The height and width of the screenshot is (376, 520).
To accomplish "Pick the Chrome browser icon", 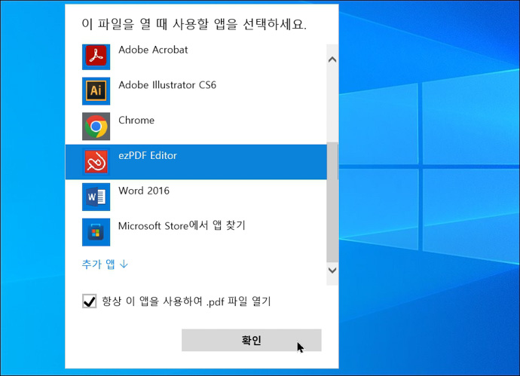I will coord(96,127).
